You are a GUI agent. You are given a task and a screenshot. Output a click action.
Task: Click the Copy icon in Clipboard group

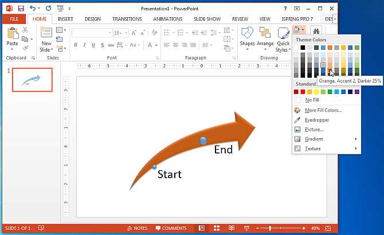point(25,39)
